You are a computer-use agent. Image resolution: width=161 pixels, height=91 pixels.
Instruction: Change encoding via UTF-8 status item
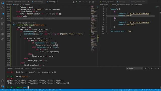coord(143,90)
